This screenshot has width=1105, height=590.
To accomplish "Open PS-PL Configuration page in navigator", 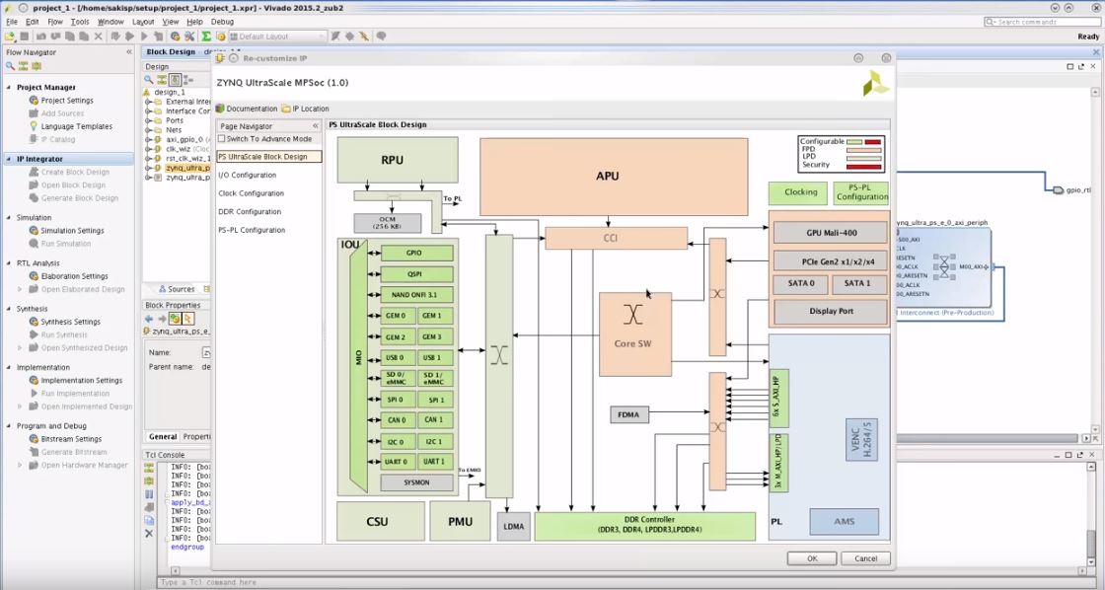I will coord(252,230).
